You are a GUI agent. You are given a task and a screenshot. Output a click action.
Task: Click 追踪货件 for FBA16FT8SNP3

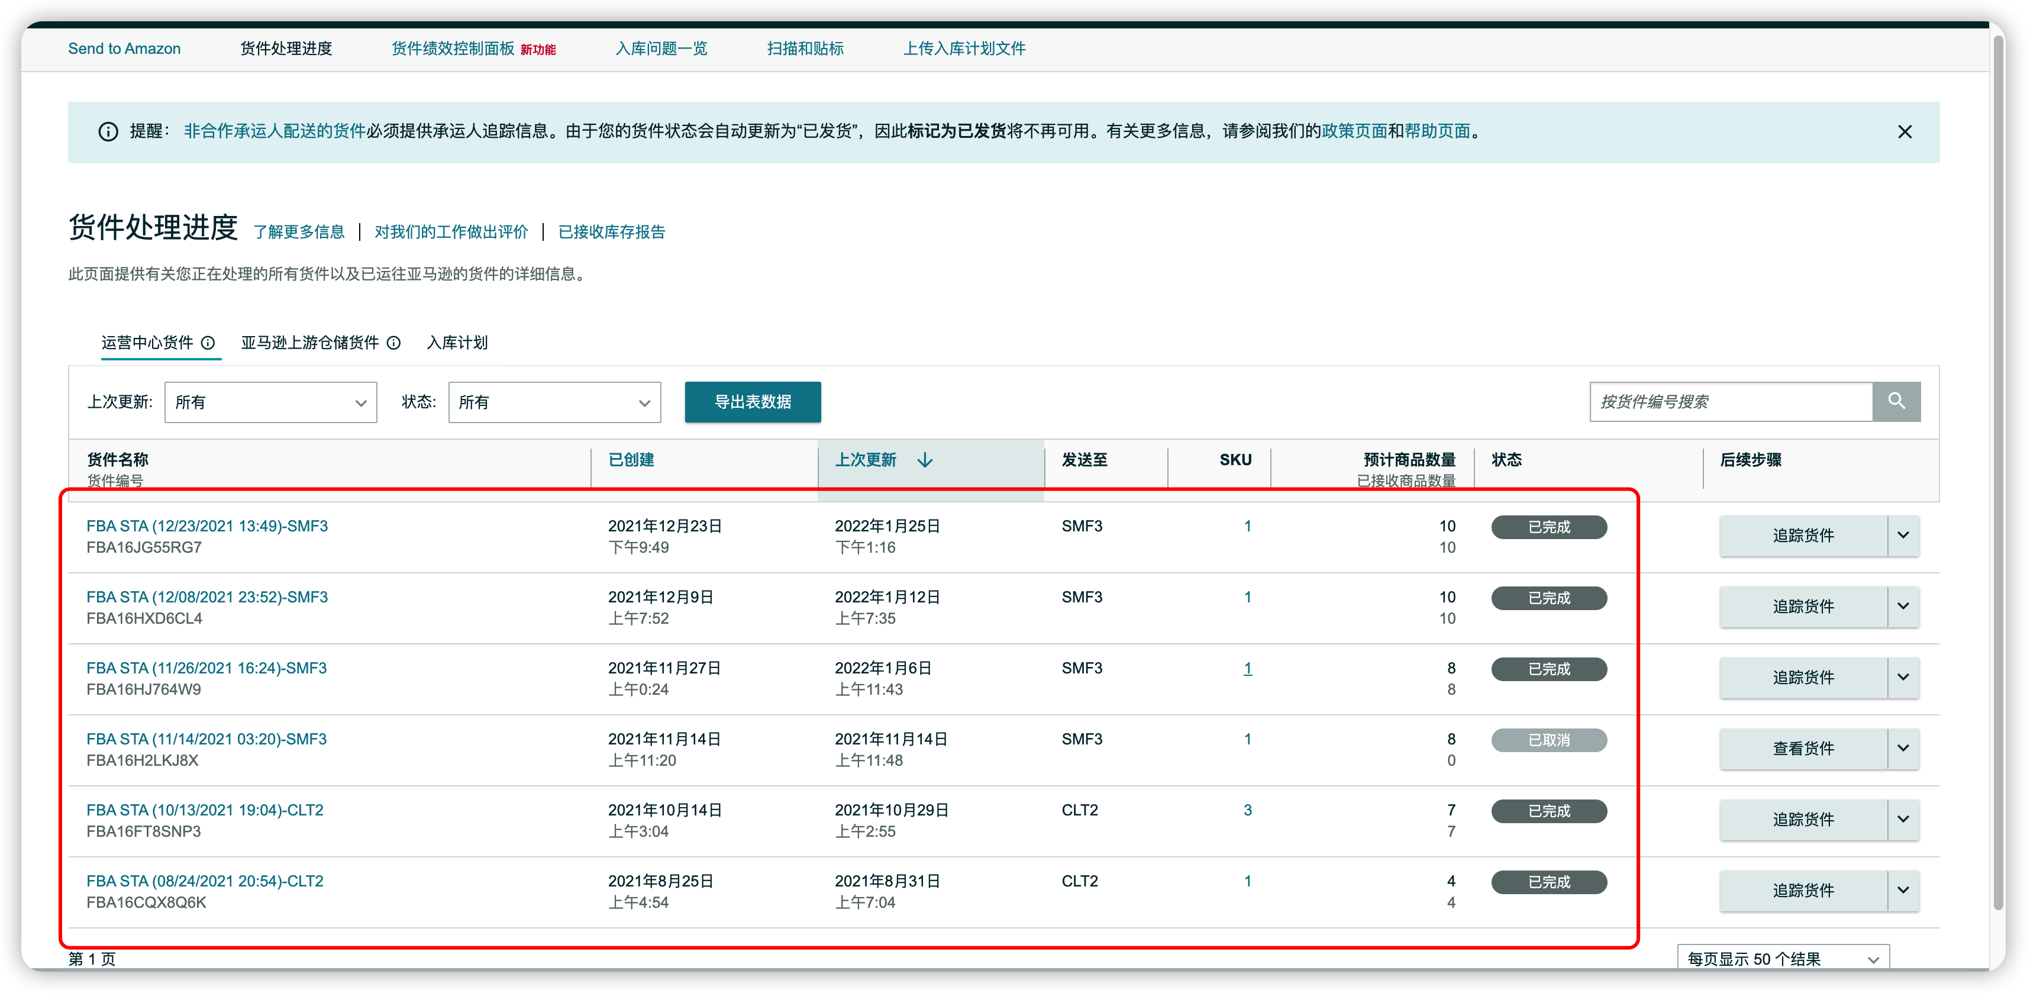pos(1803,819)
